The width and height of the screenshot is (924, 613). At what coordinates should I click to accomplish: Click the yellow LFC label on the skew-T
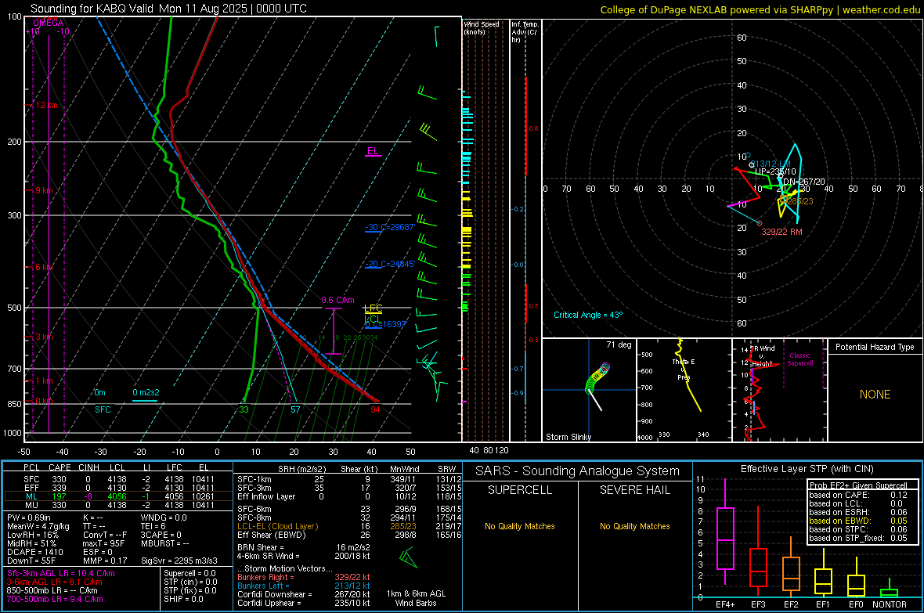tap(373, 308)
